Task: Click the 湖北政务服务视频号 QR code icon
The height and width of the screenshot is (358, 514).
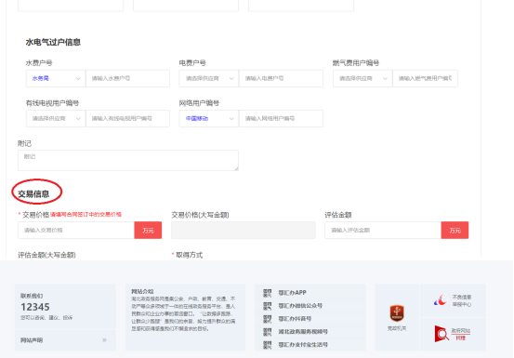Action: 268,332
